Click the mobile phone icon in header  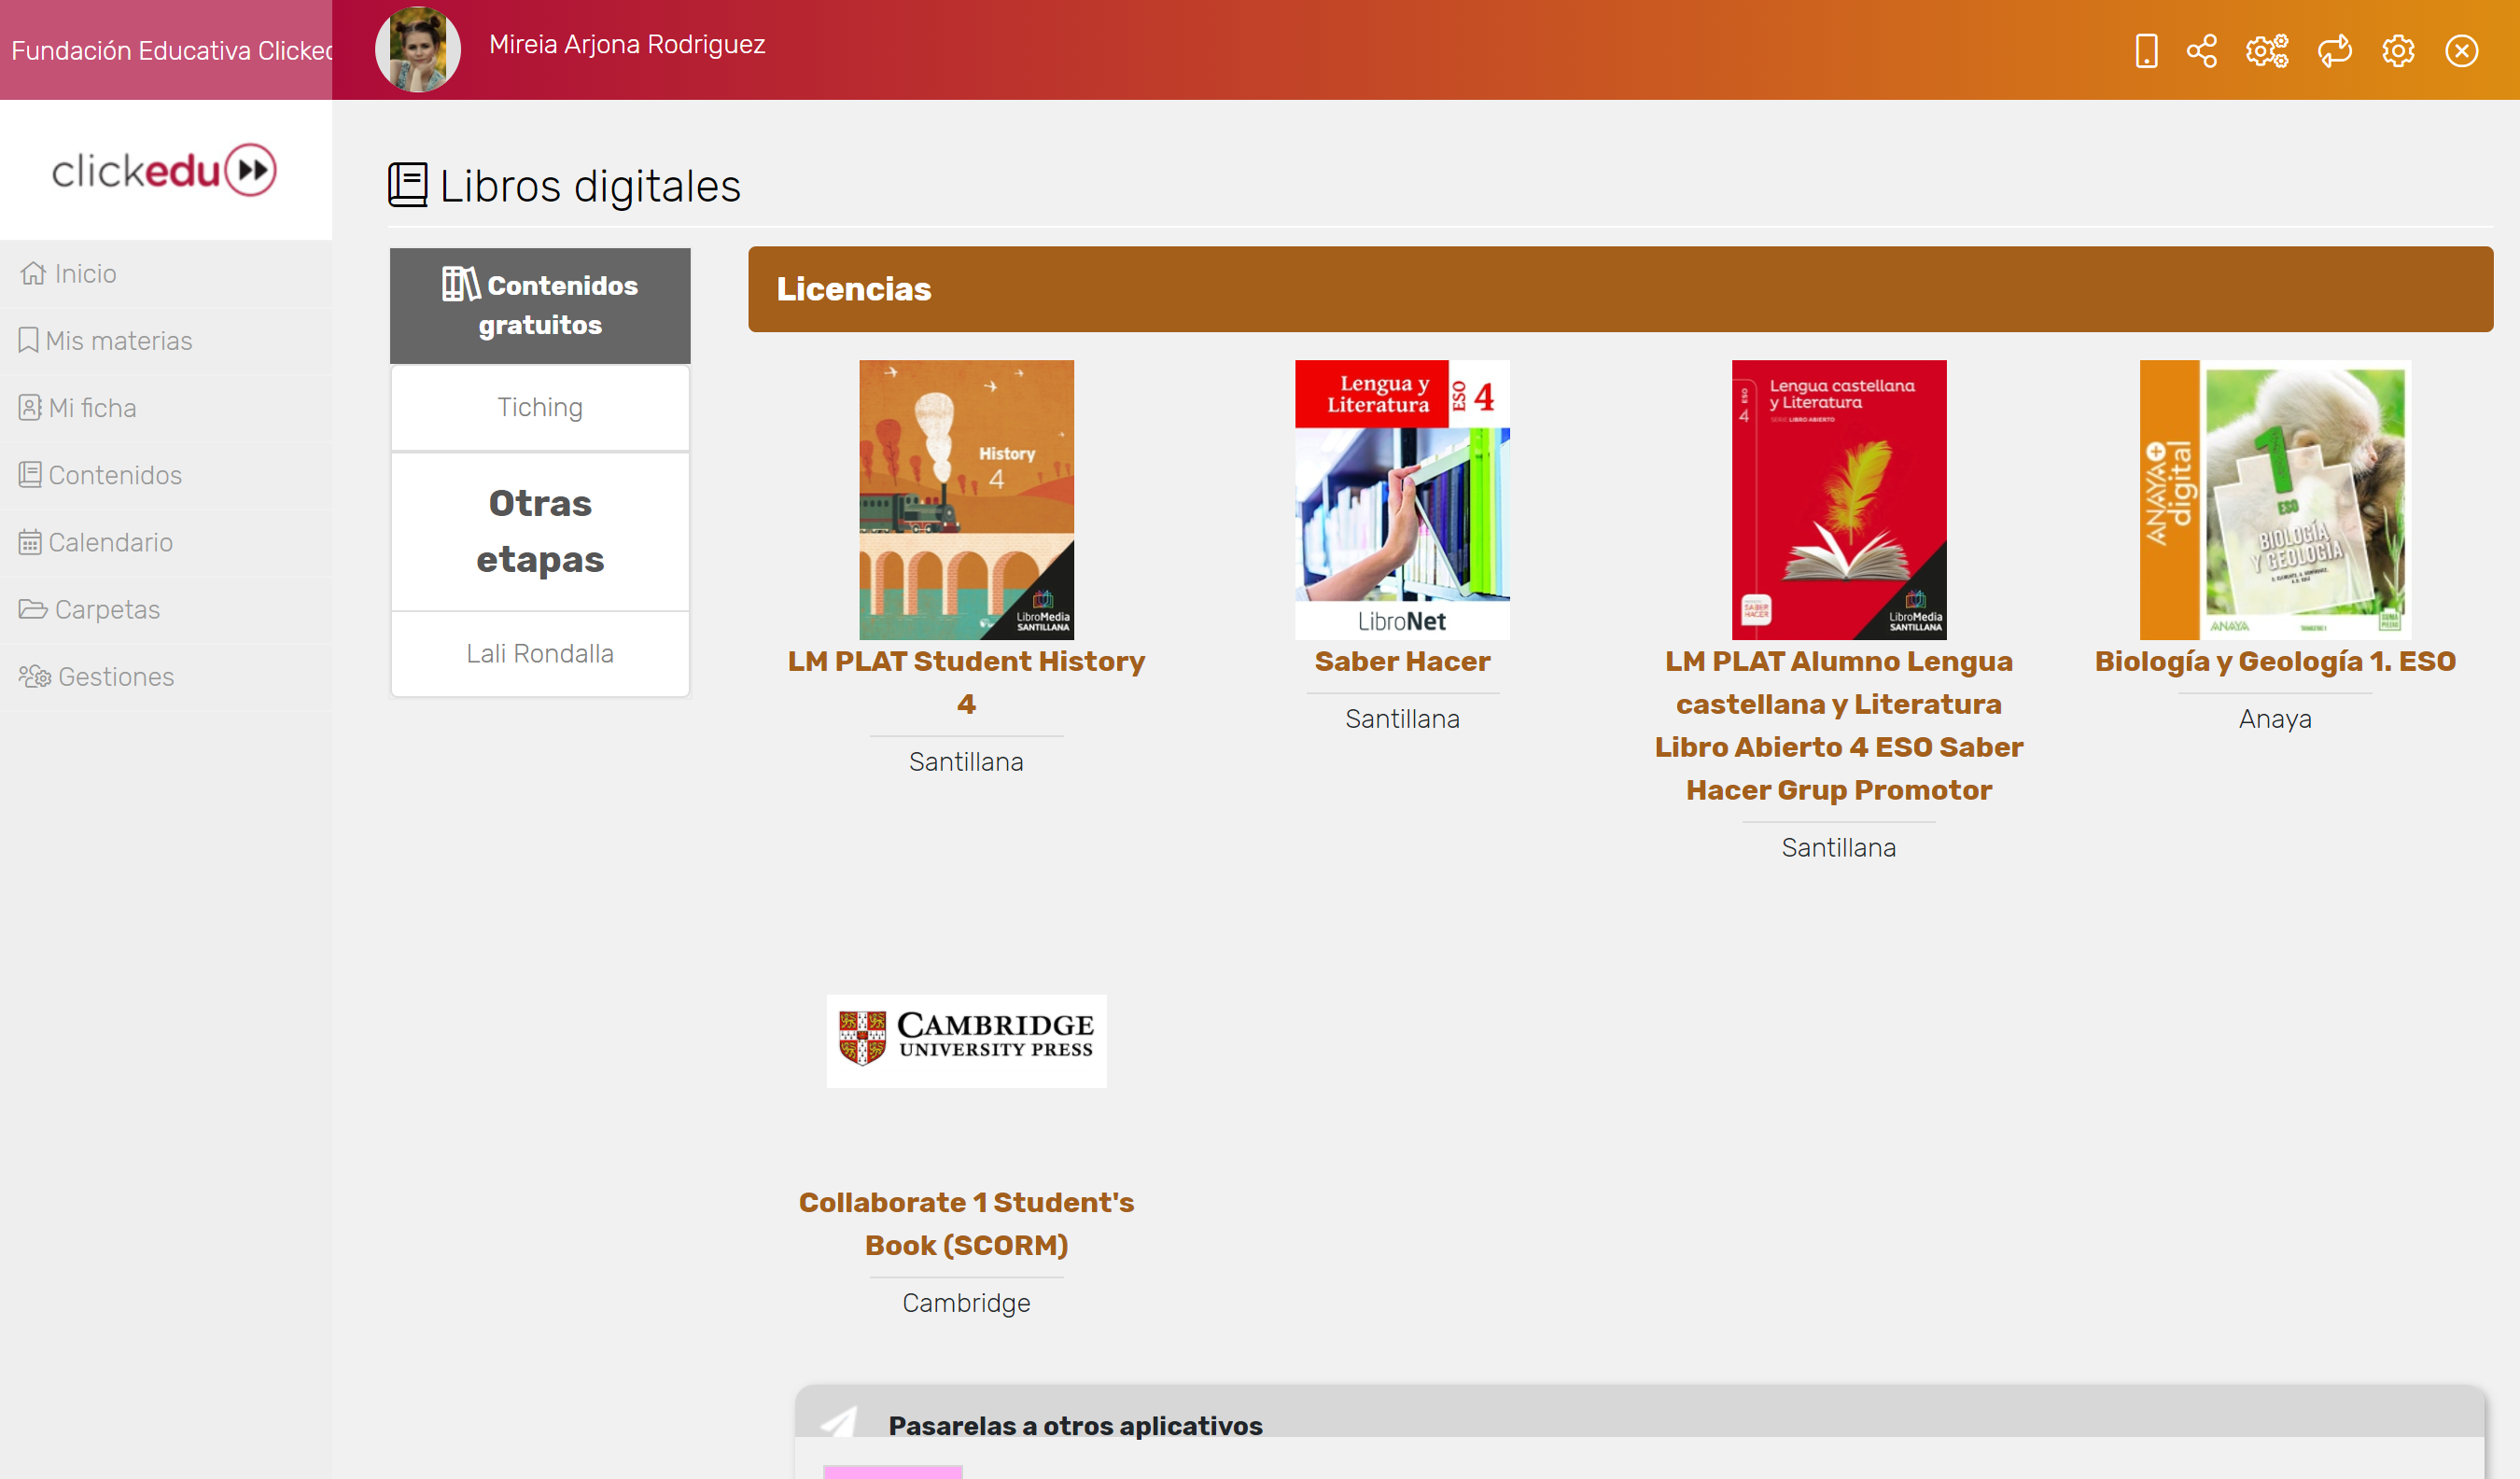pyautogui.click(x=2145, y=50)
